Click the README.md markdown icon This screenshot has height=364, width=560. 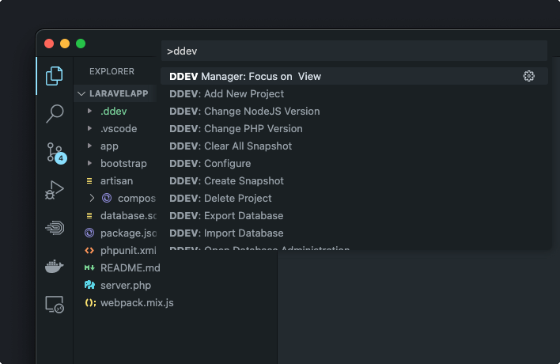tap(89, 267)
